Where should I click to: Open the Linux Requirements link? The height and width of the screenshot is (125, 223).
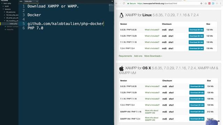pos(125,56)
